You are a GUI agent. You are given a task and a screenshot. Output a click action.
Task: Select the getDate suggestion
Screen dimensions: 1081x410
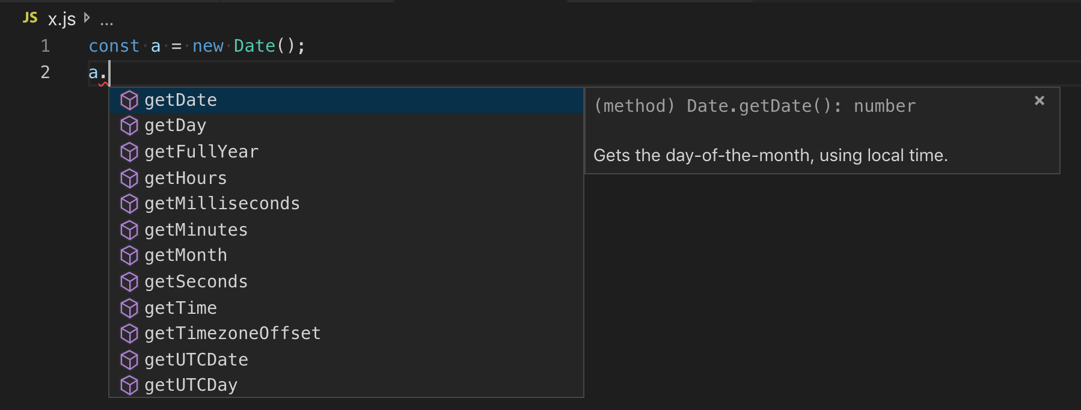(346, 100)
